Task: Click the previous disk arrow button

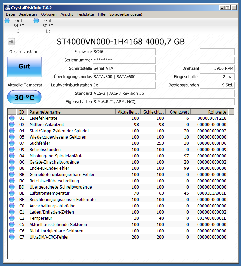Action: pos(11,41)
